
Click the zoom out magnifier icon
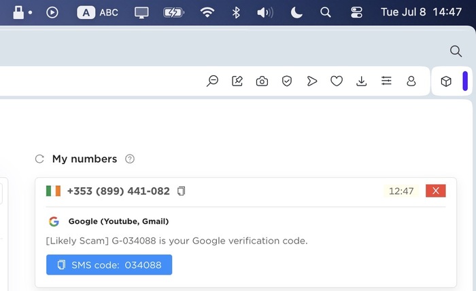point(212,81)
